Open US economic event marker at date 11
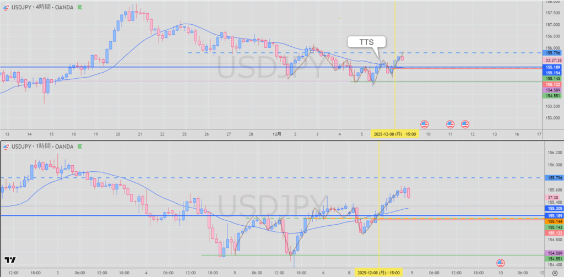The height and width of the screenshot is (277, 564). [450, 124]
